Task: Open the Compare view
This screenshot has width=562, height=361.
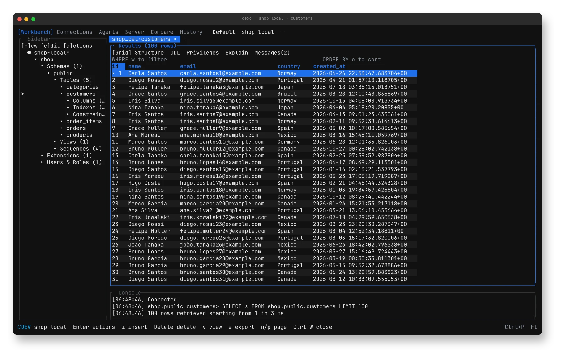Action: point(162,32)
